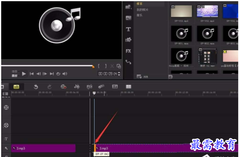Viewport: 239px width, 157px height.
Task: Select the 我的照片 library folder
Action: pyautogui.click(x=142, y=10)
